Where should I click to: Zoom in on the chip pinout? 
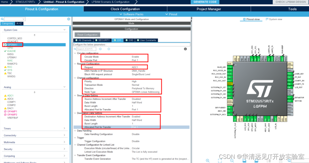coord(208,161)
